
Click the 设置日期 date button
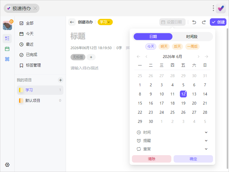172,22
